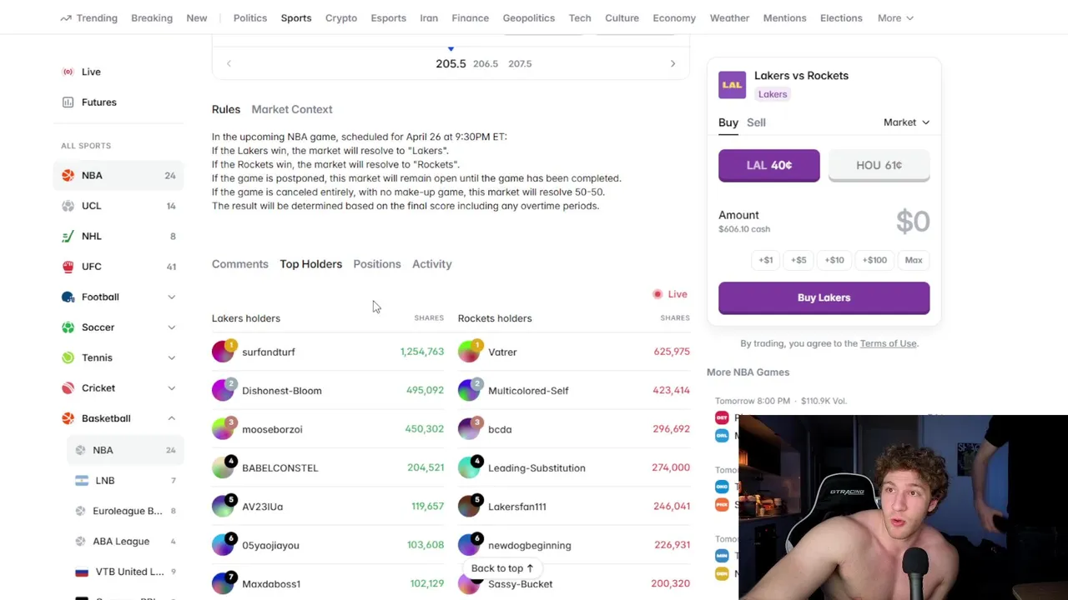Collapse the Basketball category

point(171,418)
